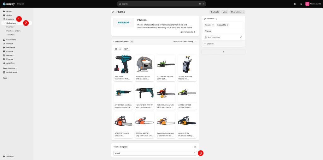
Task: Toggle the Theme template preview eye icon
Action: pos(195,147)
